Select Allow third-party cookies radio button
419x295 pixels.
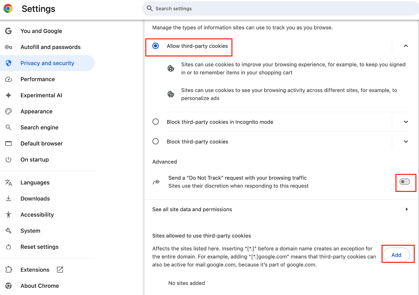tap(156, 46)
